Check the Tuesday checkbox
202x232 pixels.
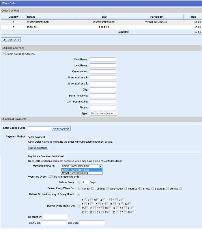pyautogui.click(x=107, y=188)
